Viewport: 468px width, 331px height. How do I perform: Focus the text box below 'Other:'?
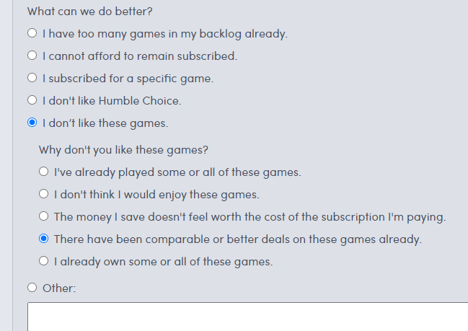click(x=248, y=317)
